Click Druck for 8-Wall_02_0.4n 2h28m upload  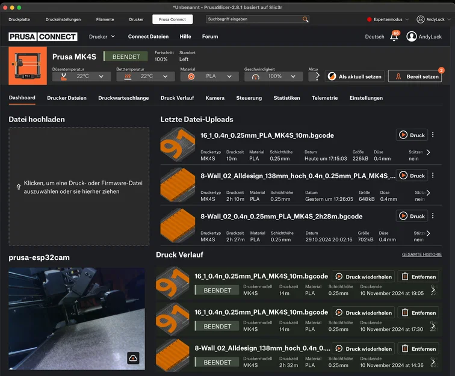pos(412,216)
